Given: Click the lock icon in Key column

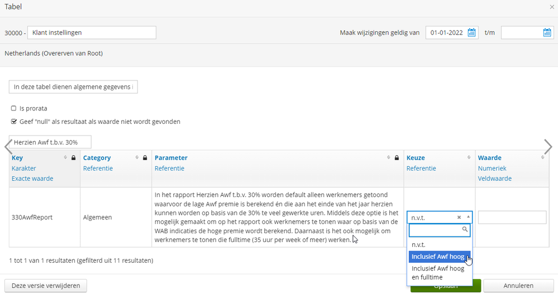Looking at the screenshot, I should 73,158.
